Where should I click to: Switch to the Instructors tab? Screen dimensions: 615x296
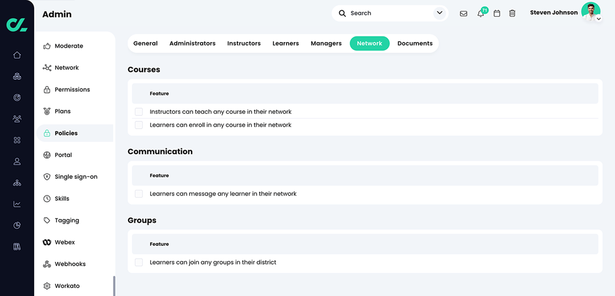[x=244, y=44]
